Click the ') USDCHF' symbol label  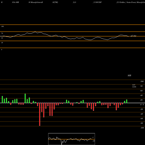tap(97, 2)
